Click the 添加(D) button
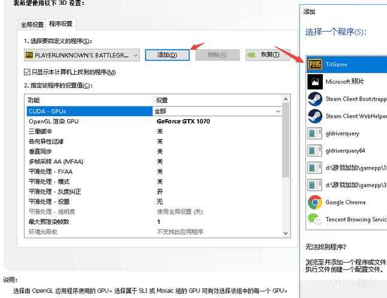Image resolution: width=387 pixels, height=298 pixels. tap(167, 54)
